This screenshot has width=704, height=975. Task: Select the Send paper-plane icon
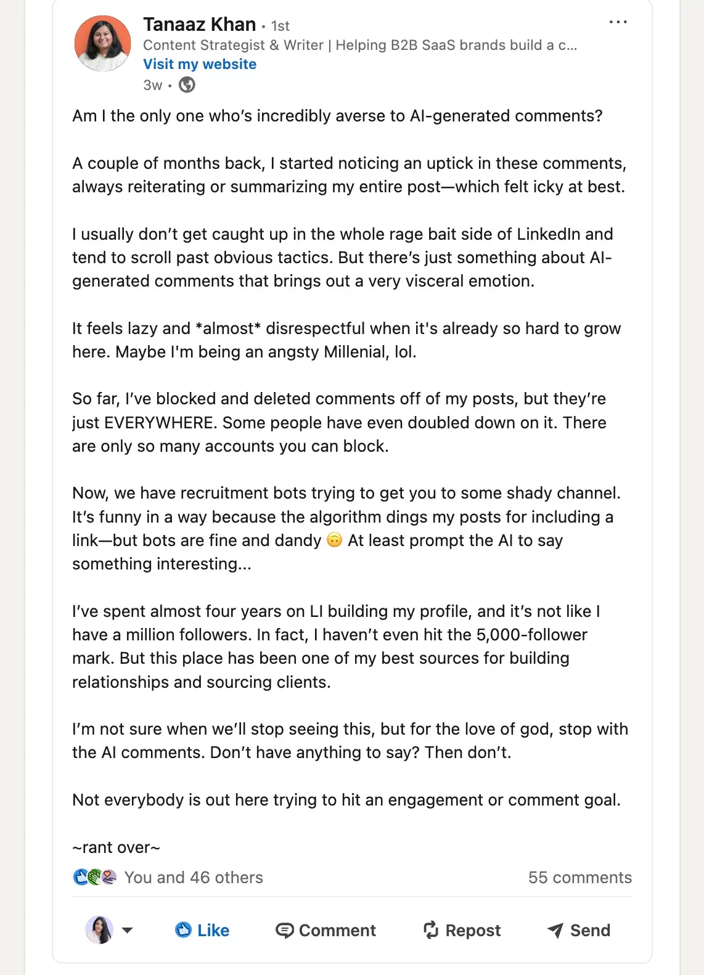click(x=555, y=931)
